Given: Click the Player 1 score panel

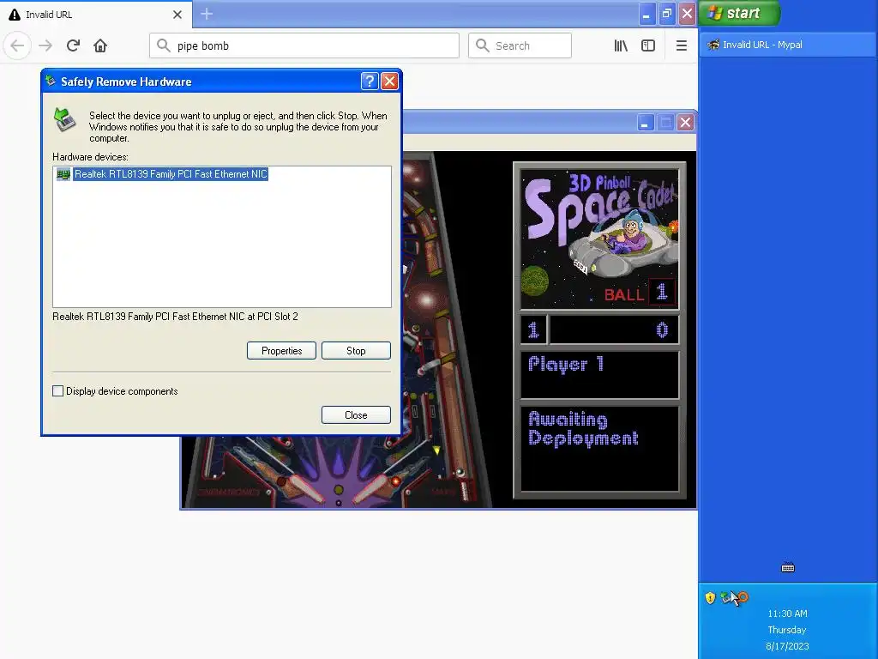Looking at the screenshot, I should pos(599,374).
